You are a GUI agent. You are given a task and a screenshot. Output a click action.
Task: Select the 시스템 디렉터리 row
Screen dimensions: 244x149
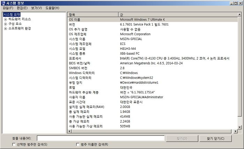pos(153,78)
